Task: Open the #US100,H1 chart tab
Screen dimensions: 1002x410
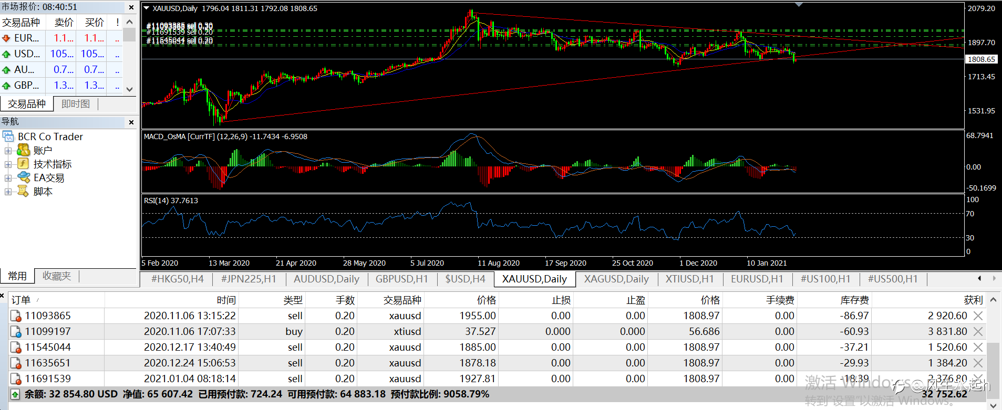Action: (x=825, y=279)
